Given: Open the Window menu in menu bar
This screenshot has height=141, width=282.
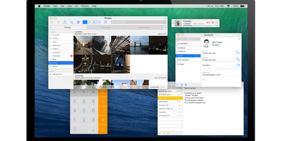Looking at the screenshot, I should [85, 6].
